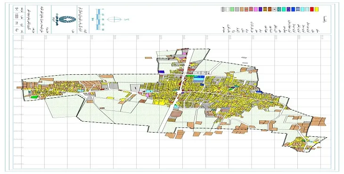Click the blue and white scale bar
344x174 pixels.
point(99,19)
